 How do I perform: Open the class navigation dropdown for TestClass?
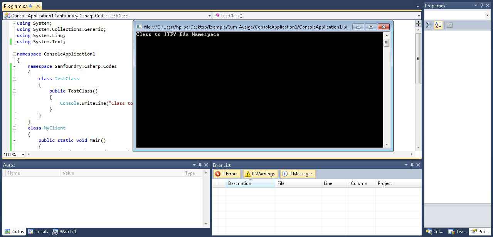tap(210, 16)
